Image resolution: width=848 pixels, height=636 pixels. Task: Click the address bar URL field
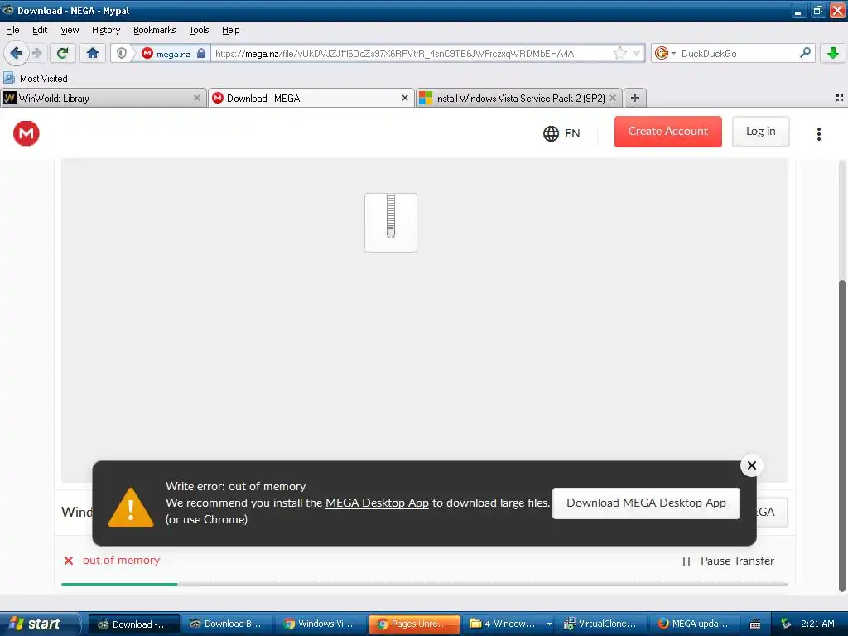tap(411, 53)
